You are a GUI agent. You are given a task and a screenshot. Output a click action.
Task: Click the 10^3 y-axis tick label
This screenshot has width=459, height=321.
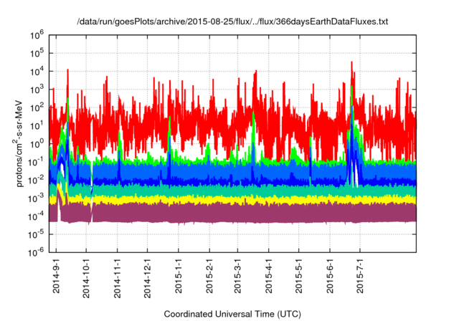37,90
